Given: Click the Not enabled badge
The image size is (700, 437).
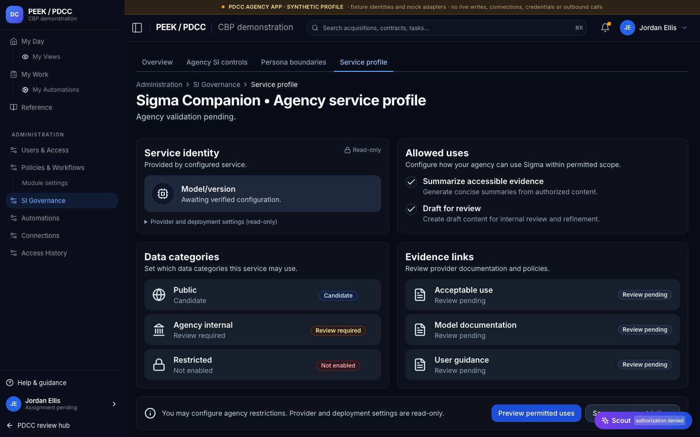Looking at the screenshot, I should (338, 366).
